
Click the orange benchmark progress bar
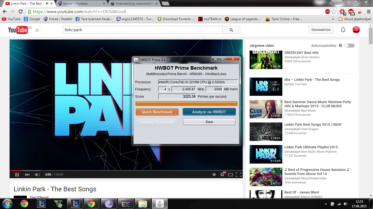tap(187, 103)
